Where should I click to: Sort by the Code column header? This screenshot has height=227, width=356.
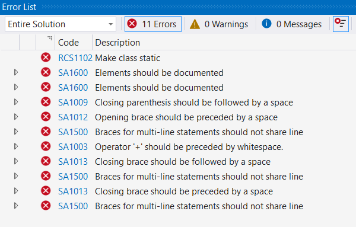point(69,43)
